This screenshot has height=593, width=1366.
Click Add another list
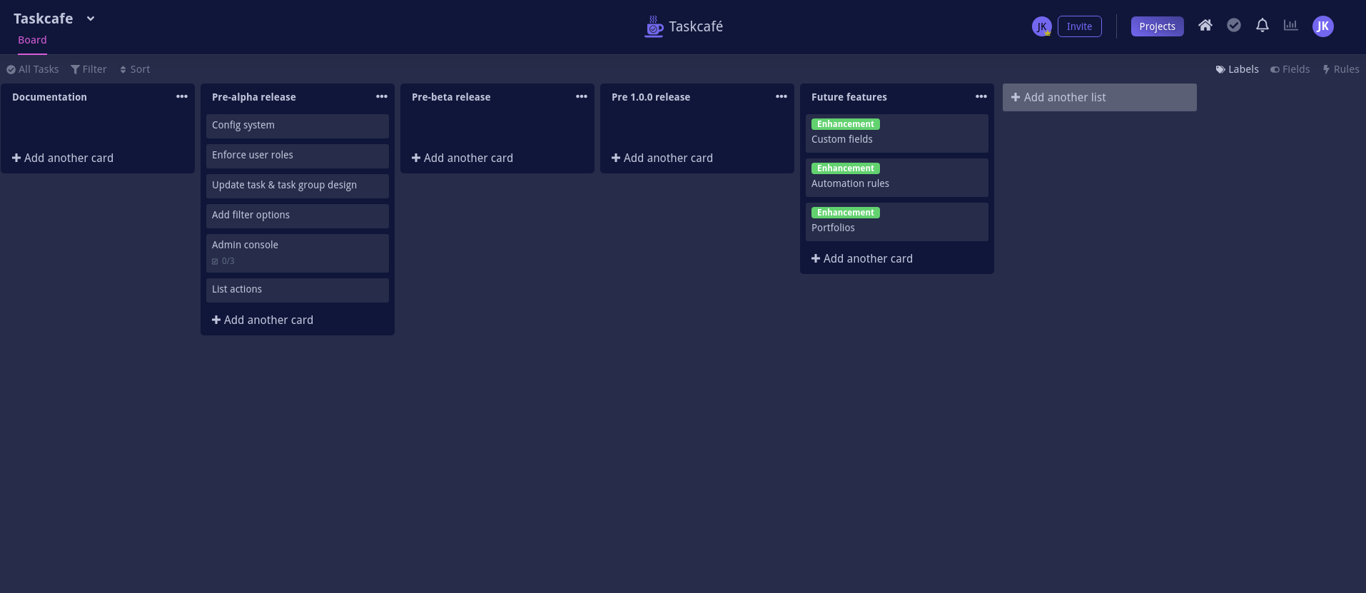[x=1099, y=97]
